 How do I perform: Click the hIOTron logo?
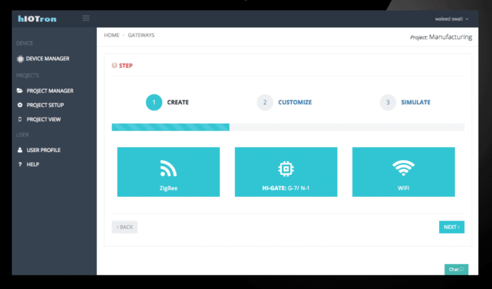click(x=37, y=19)
